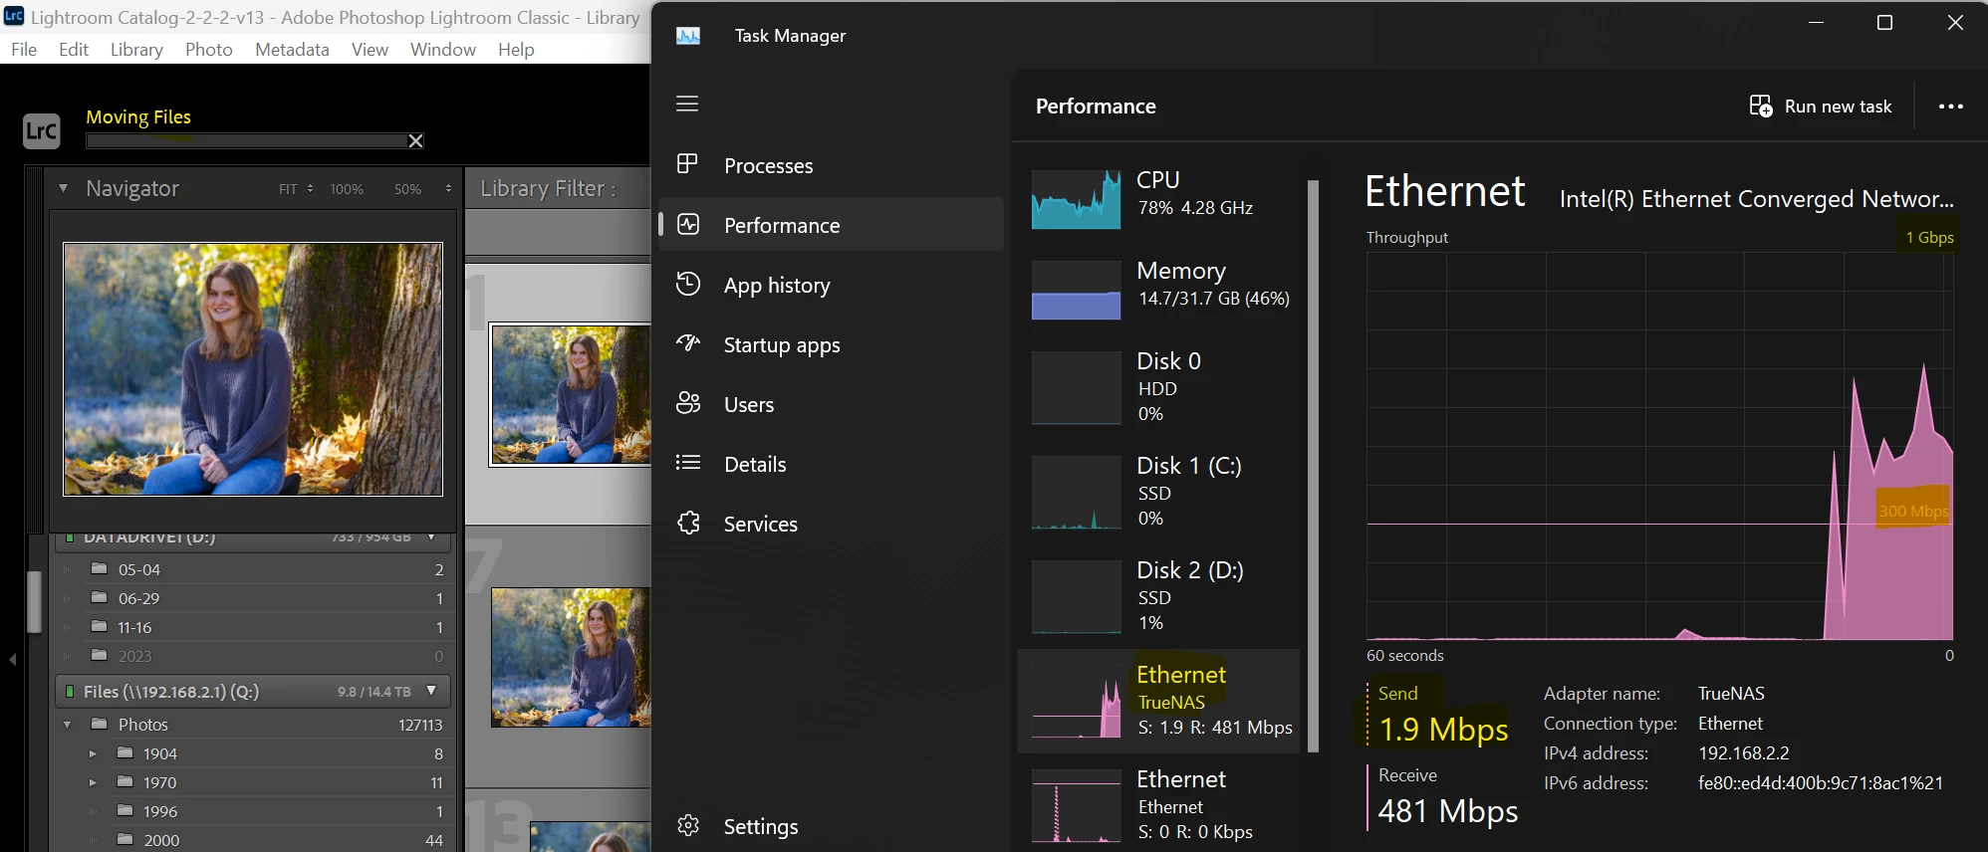Collapse the Files (Q:) volume with its triangle
Image resolution: width=1988 pixels, height=852 pixels.
pos(431,691)
